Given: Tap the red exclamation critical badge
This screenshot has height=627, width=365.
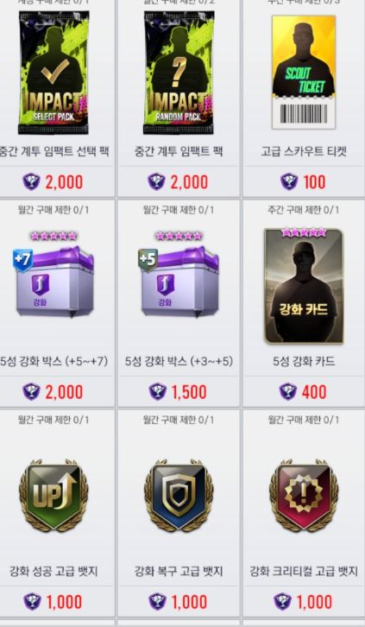Looking at the screenshot, I should click(x=304, y=496).
